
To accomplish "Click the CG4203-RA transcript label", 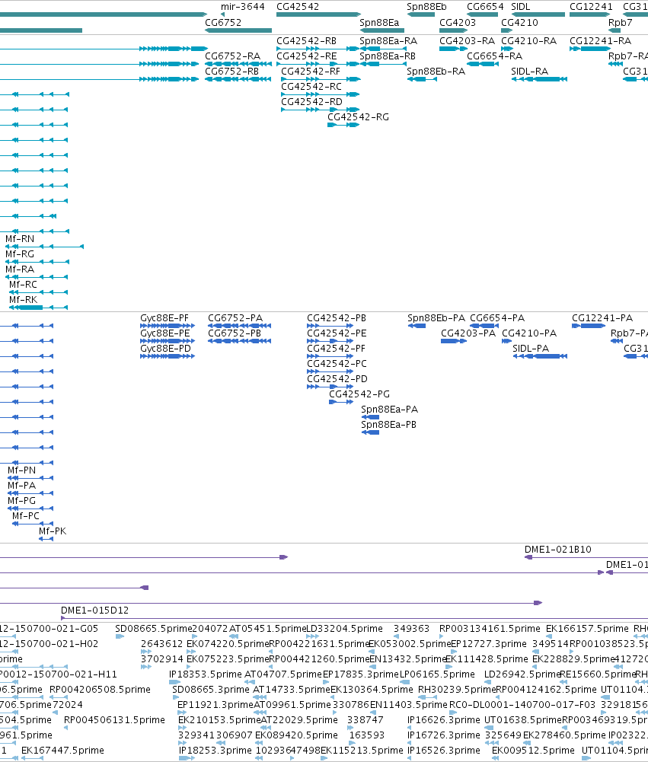I will coord(467,41).
